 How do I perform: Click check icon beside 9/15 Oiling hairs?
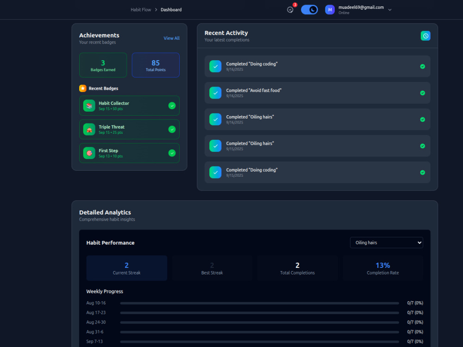click(215, 146)
